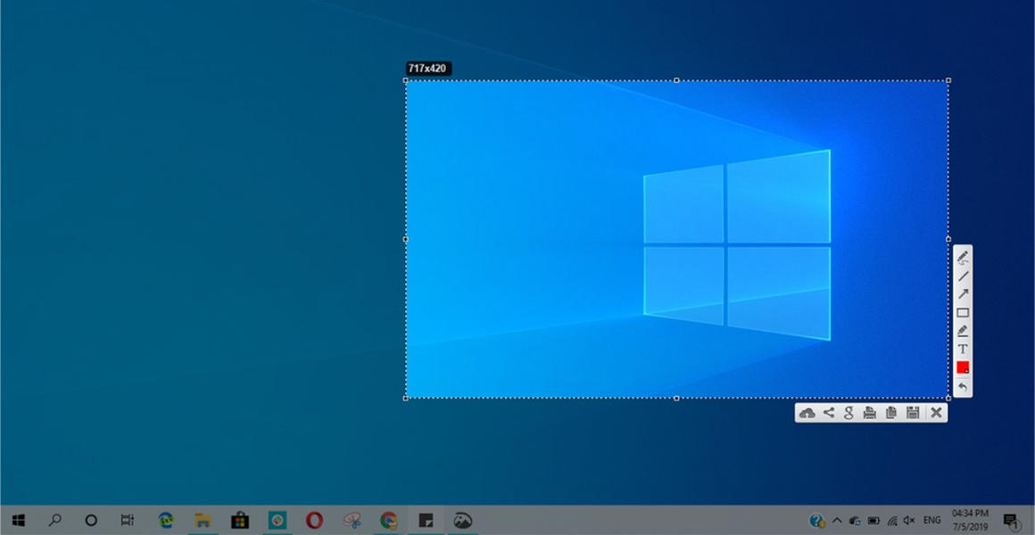This screenshot has width=1035, height=535.
Task: Switch to Google Chrome on taskbar
Action: click(389, 521)
